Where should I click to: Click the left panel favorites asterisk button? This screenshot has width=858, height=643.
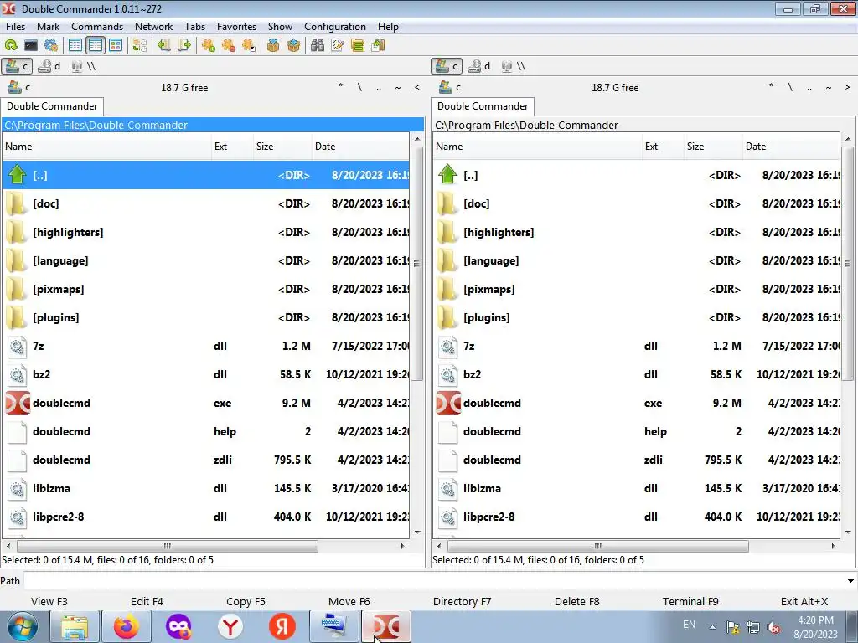pos(340,87)
